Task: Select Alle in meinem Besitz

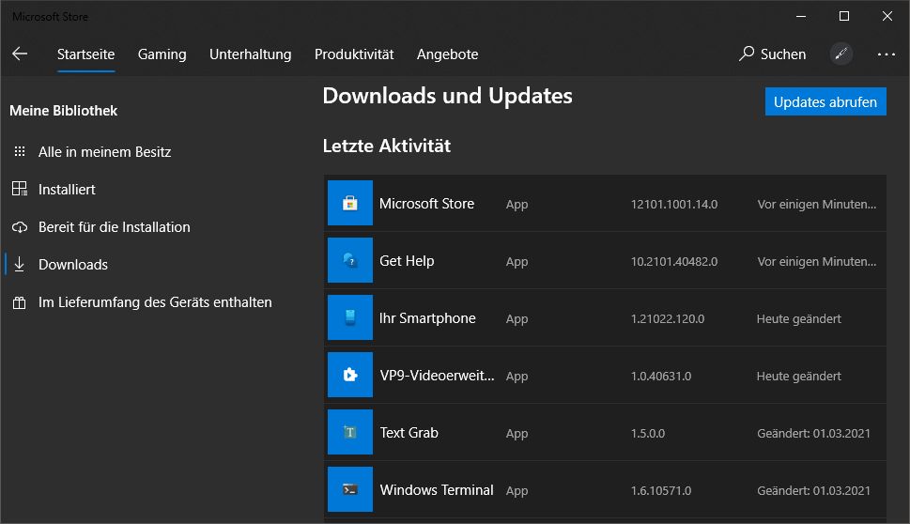Action: (x=104, y=151)
